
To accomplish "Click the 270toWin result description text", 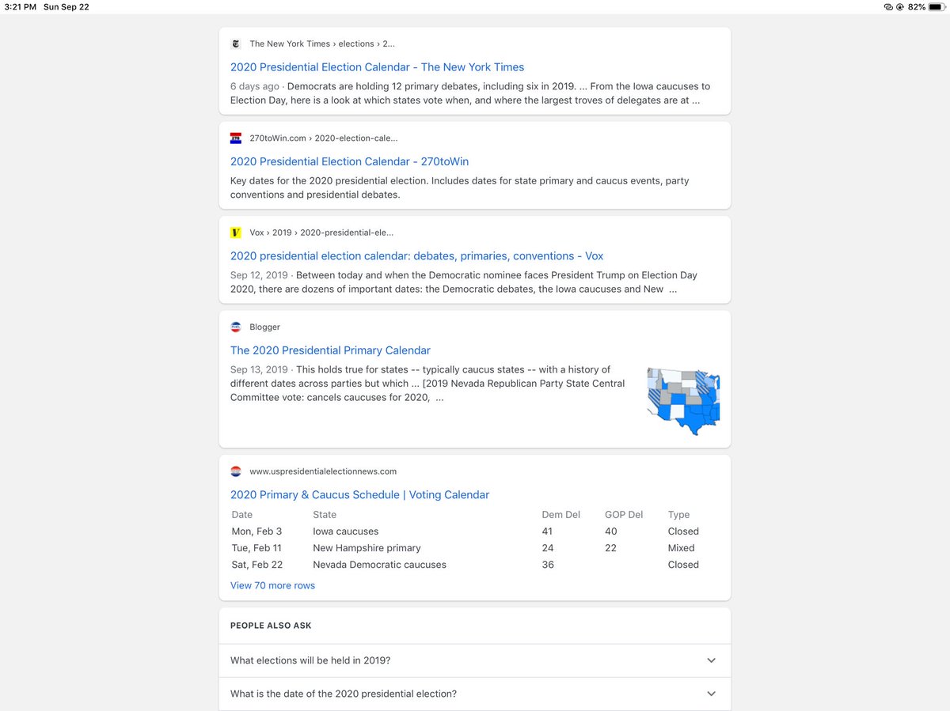I will coord(460,187).
